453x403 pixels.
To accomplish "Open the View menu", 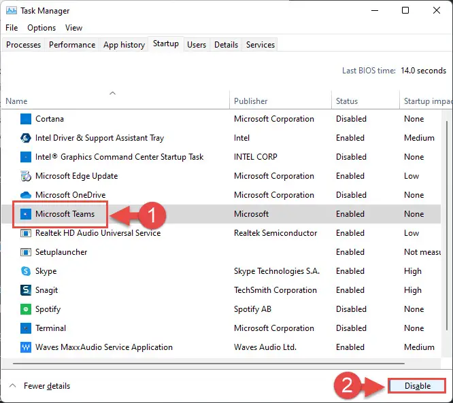I will point(73,28).
